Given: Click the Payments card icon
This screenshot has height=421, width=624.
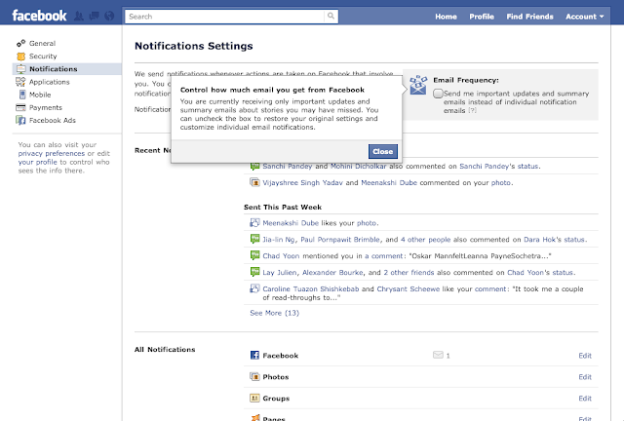Looking at the screenshot, I should coord(20,107).
